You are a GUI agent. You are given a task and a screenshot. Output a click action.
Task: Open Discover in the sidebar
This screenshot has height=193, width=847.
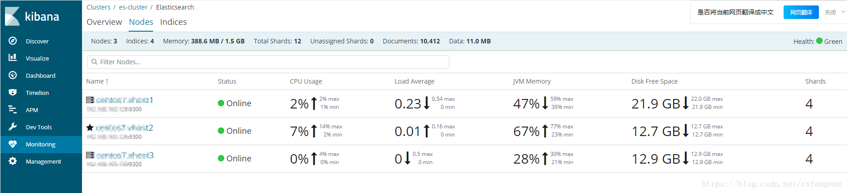coord(41,41)
